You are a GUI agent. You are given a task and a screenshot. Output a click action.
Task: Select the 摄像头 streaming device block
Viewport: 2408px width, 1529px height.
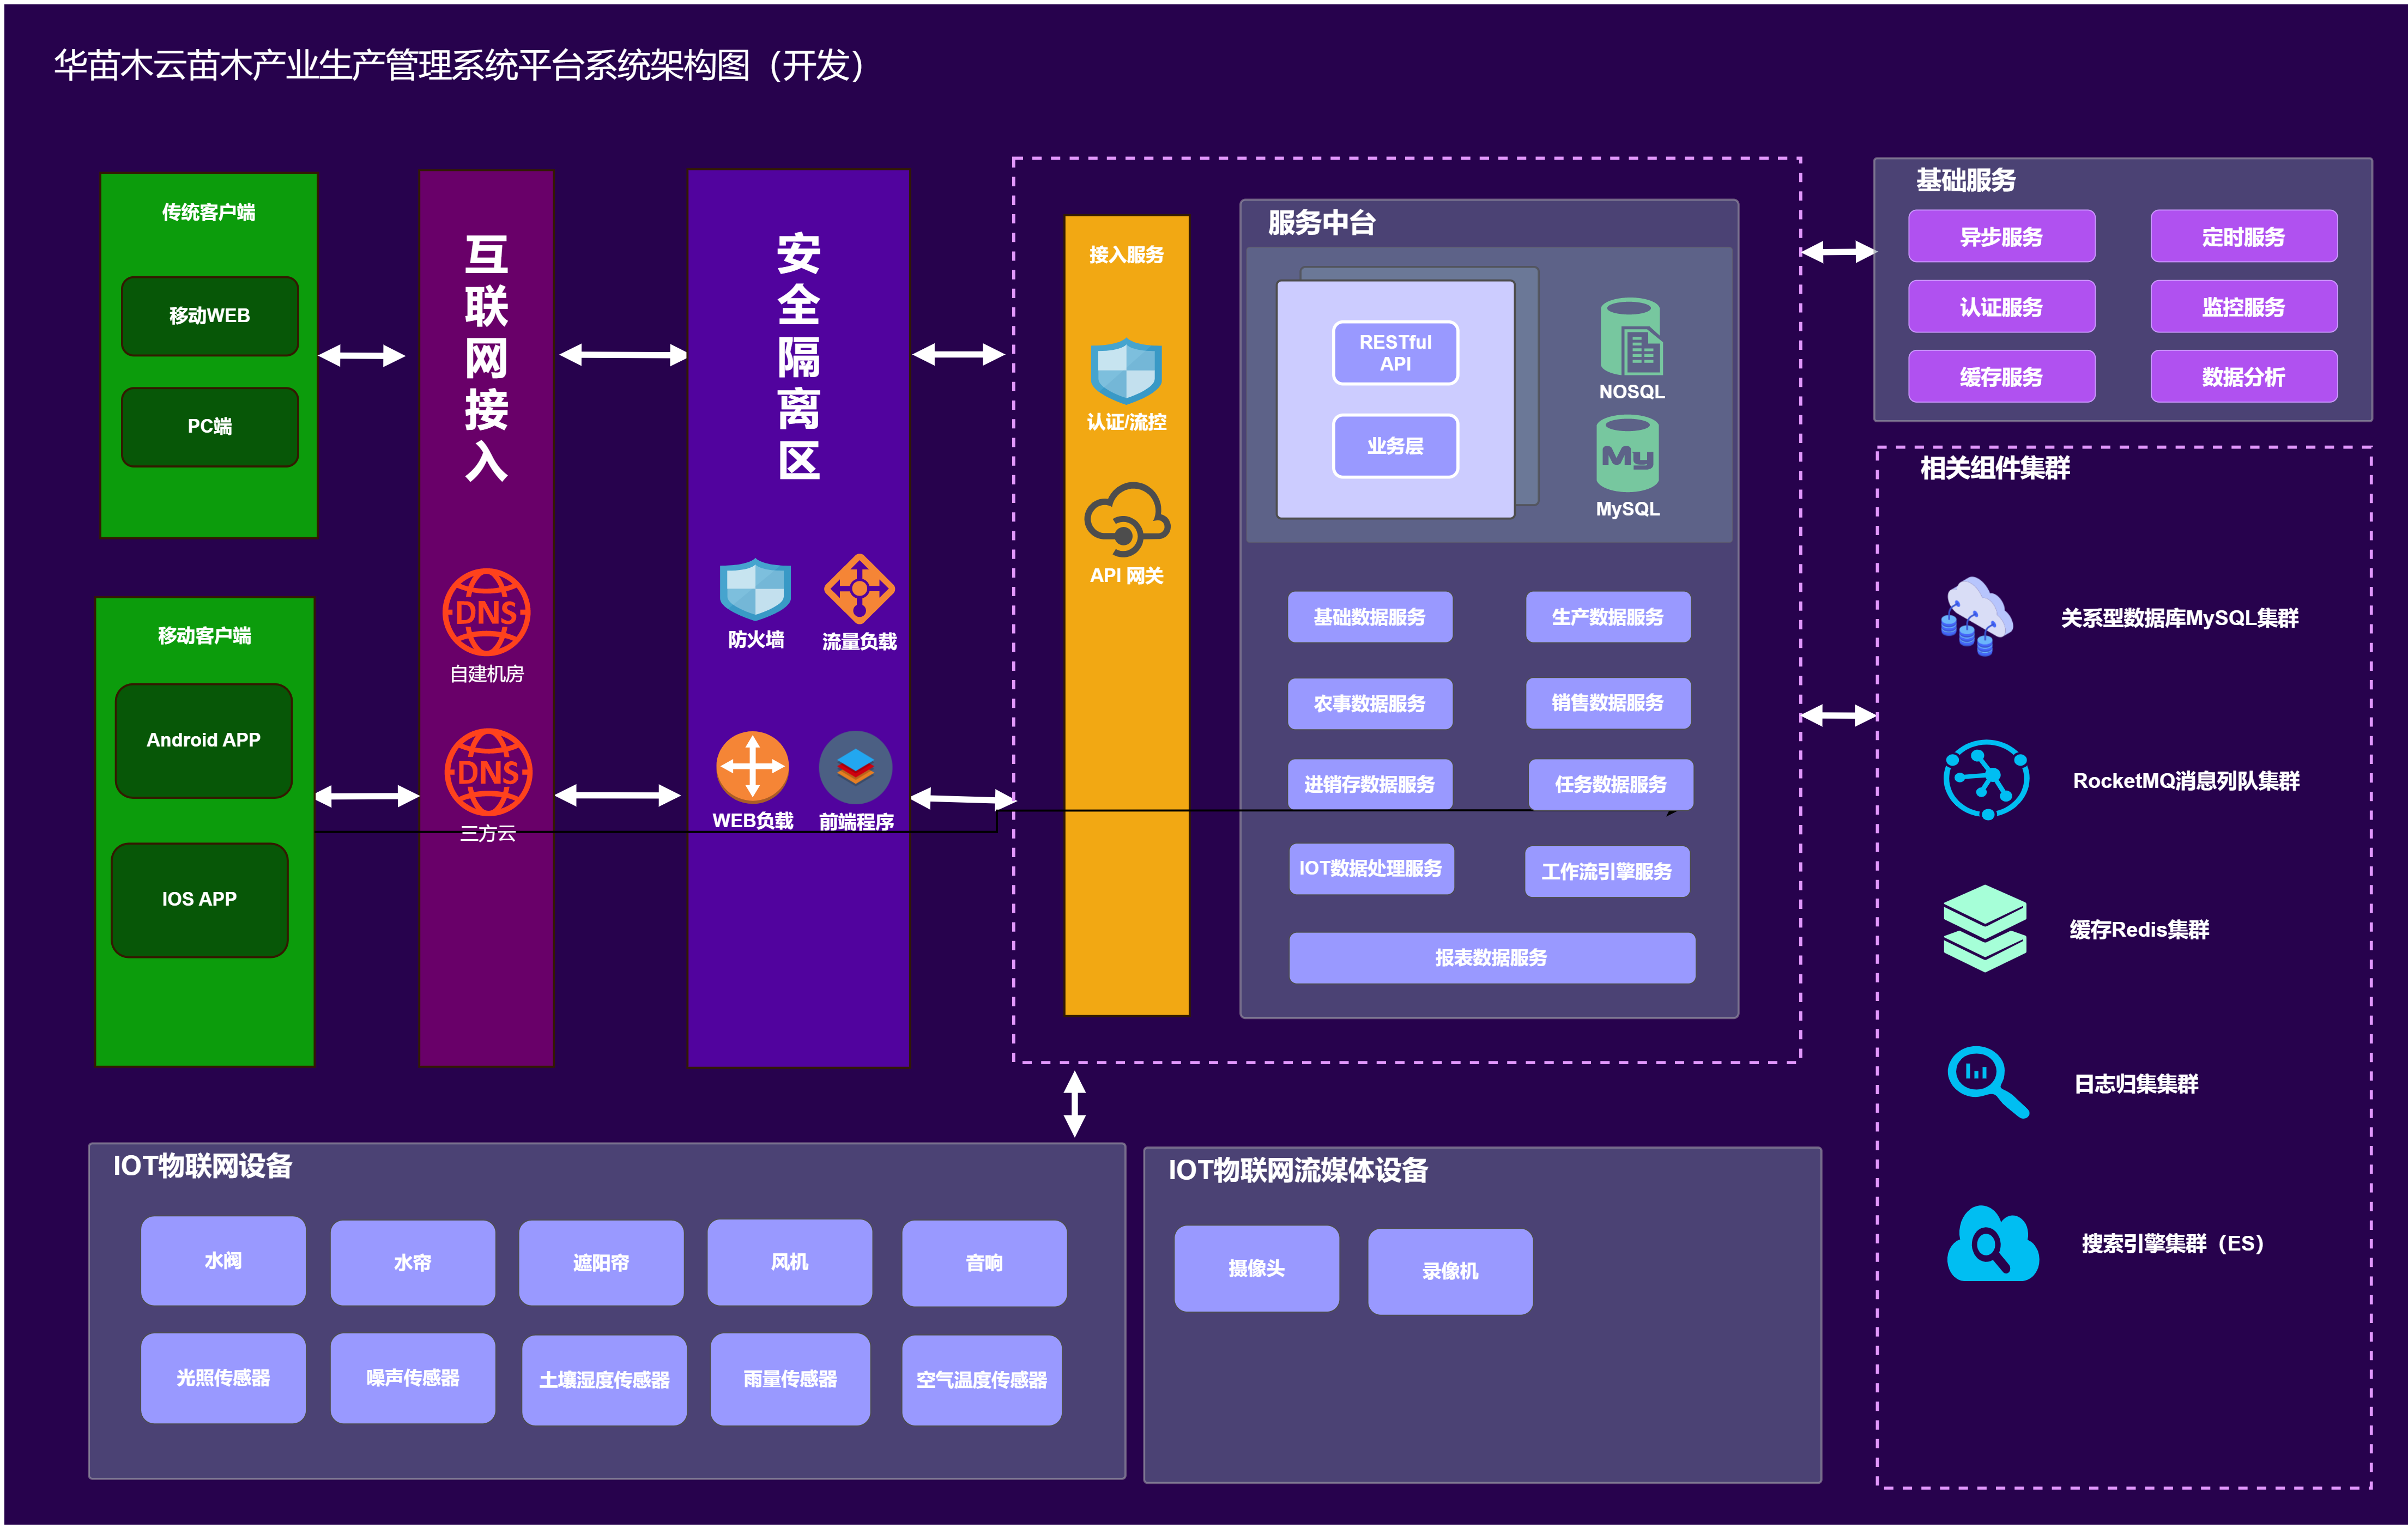coord(1256,1268)
